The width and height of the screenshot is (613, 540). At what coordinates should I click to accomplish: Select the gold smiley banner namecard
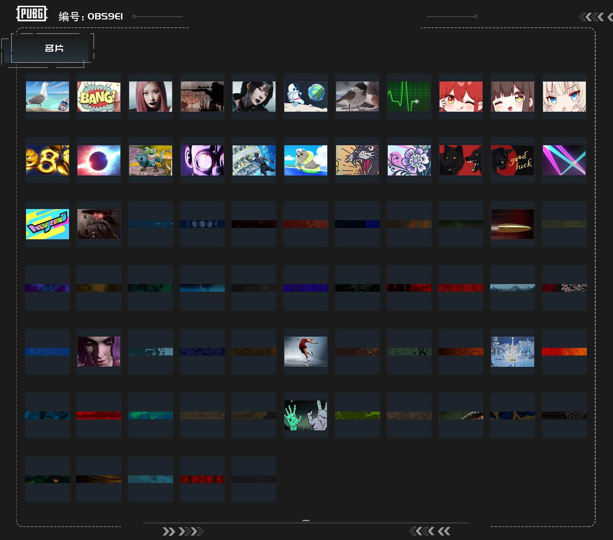click(99, 288)
